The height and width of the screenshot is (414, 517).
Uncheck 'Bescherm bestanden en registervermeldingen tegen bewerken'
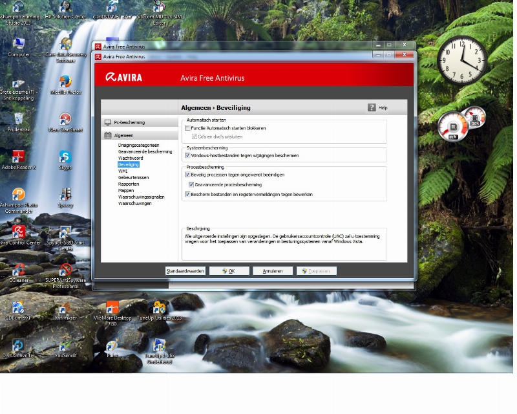tap(187, 195)
